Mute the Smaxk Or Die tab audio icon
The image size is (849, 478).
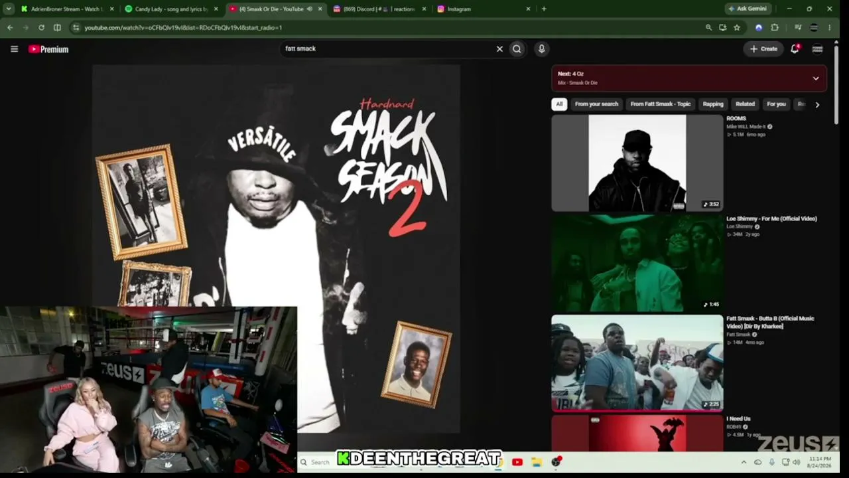310,9
